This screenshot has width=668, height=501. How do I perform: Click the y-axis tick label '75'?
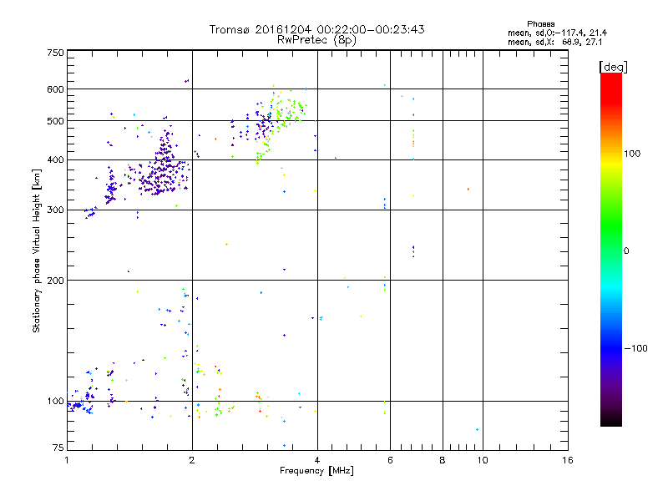pyautogui.click(x=58, y=448)
